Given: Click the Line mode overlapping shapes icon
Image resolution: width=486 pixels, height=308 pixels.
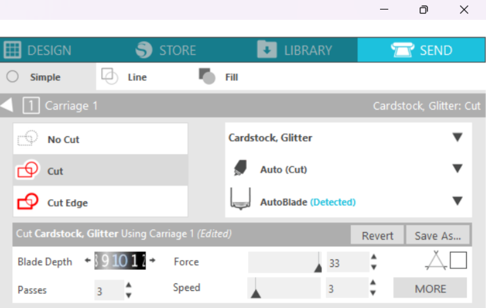Looking at the screenshot, I should pyautogui.click(x=110, y=76).
